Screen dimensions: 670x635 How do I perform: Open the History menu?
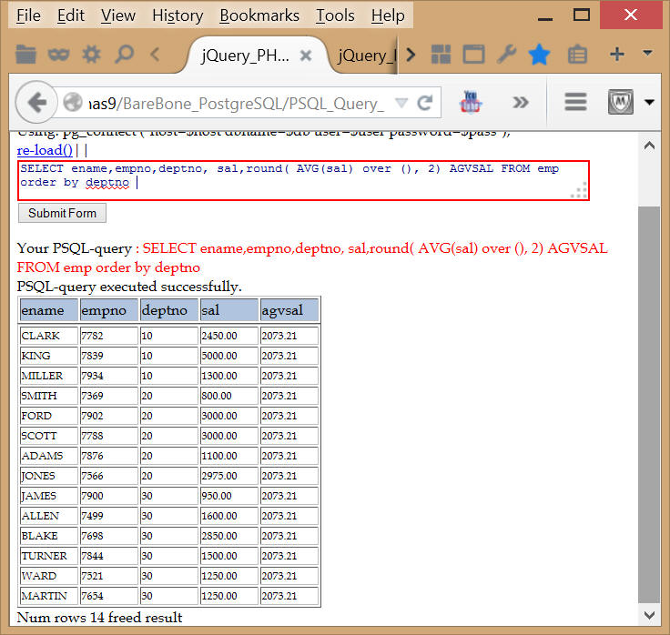(x=178, y=15)
